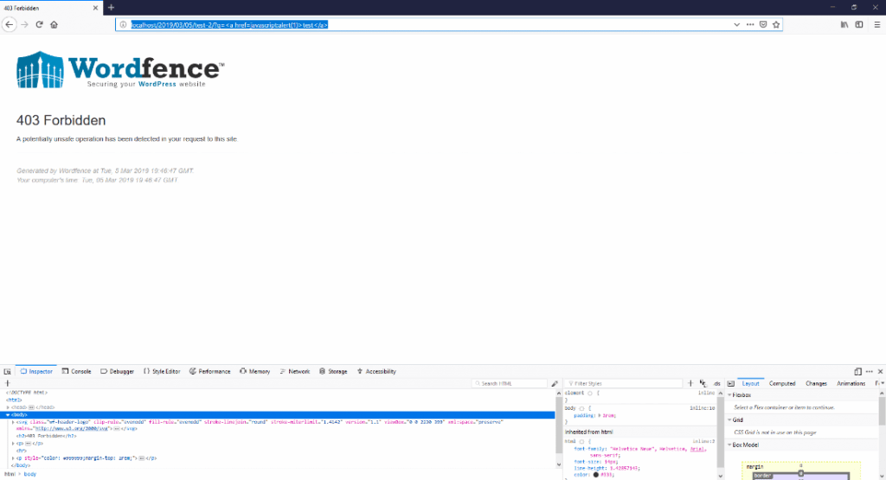Open the w3.org/2000/svg namespace link
886x480 pixels.
point(74,429)
